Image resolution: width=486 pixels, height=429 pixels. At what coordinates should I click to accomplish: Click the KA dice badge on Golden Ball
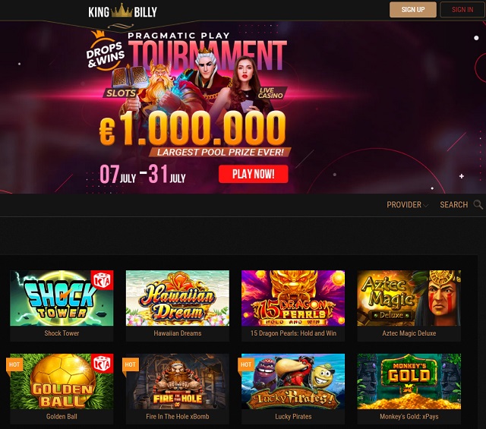pos(102,363)
